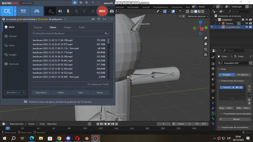
Task: Toggle X-axis mirror in pose options
Action: (x=184, y=16)
